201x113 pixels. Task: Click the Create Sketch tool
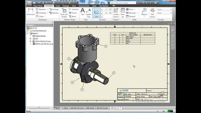[x=116, y=13]
